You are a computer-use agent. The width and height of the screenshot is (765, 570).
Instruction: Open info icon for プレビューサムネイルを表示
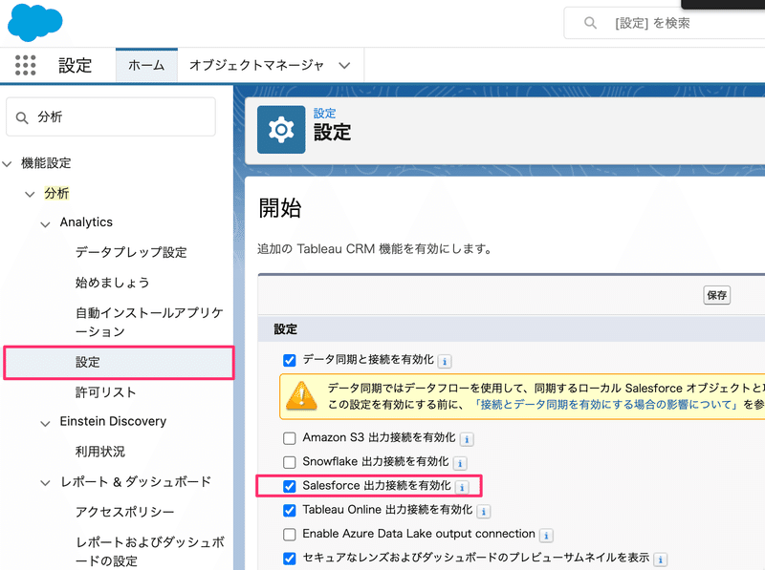click(661, 559)
